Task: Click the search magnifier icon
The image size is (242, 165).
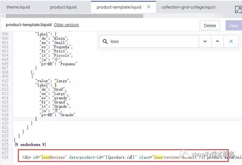Action: click(x=105, y=41)
